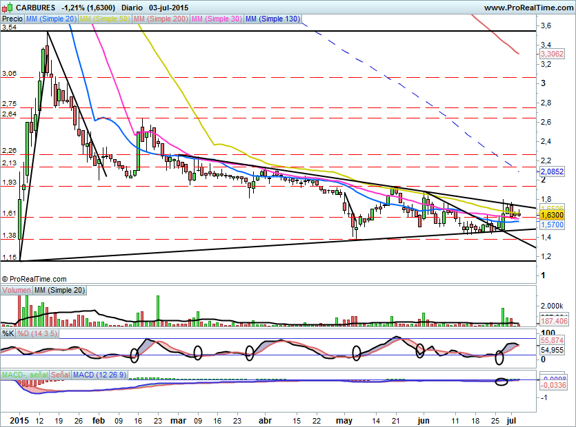This screenshot has width=576, height=427.
Task: Click the candlestick chart icon beside CARBURES
Action: point(6,8)
